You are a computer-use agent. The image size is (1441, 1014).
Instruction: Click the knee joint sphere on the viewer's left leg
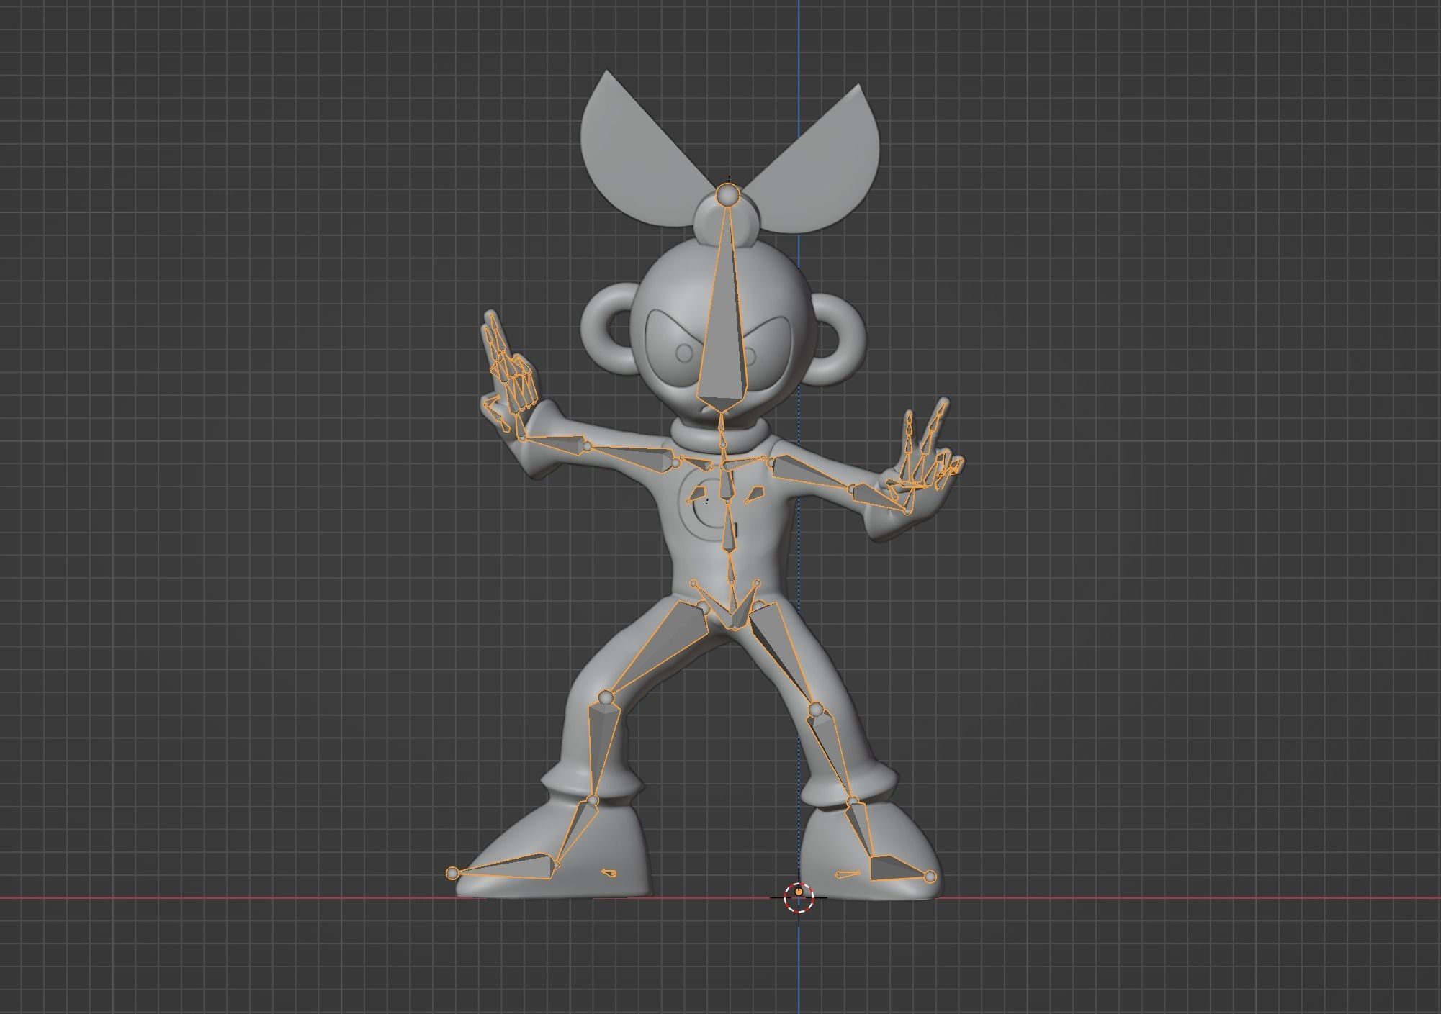[606, 697]
